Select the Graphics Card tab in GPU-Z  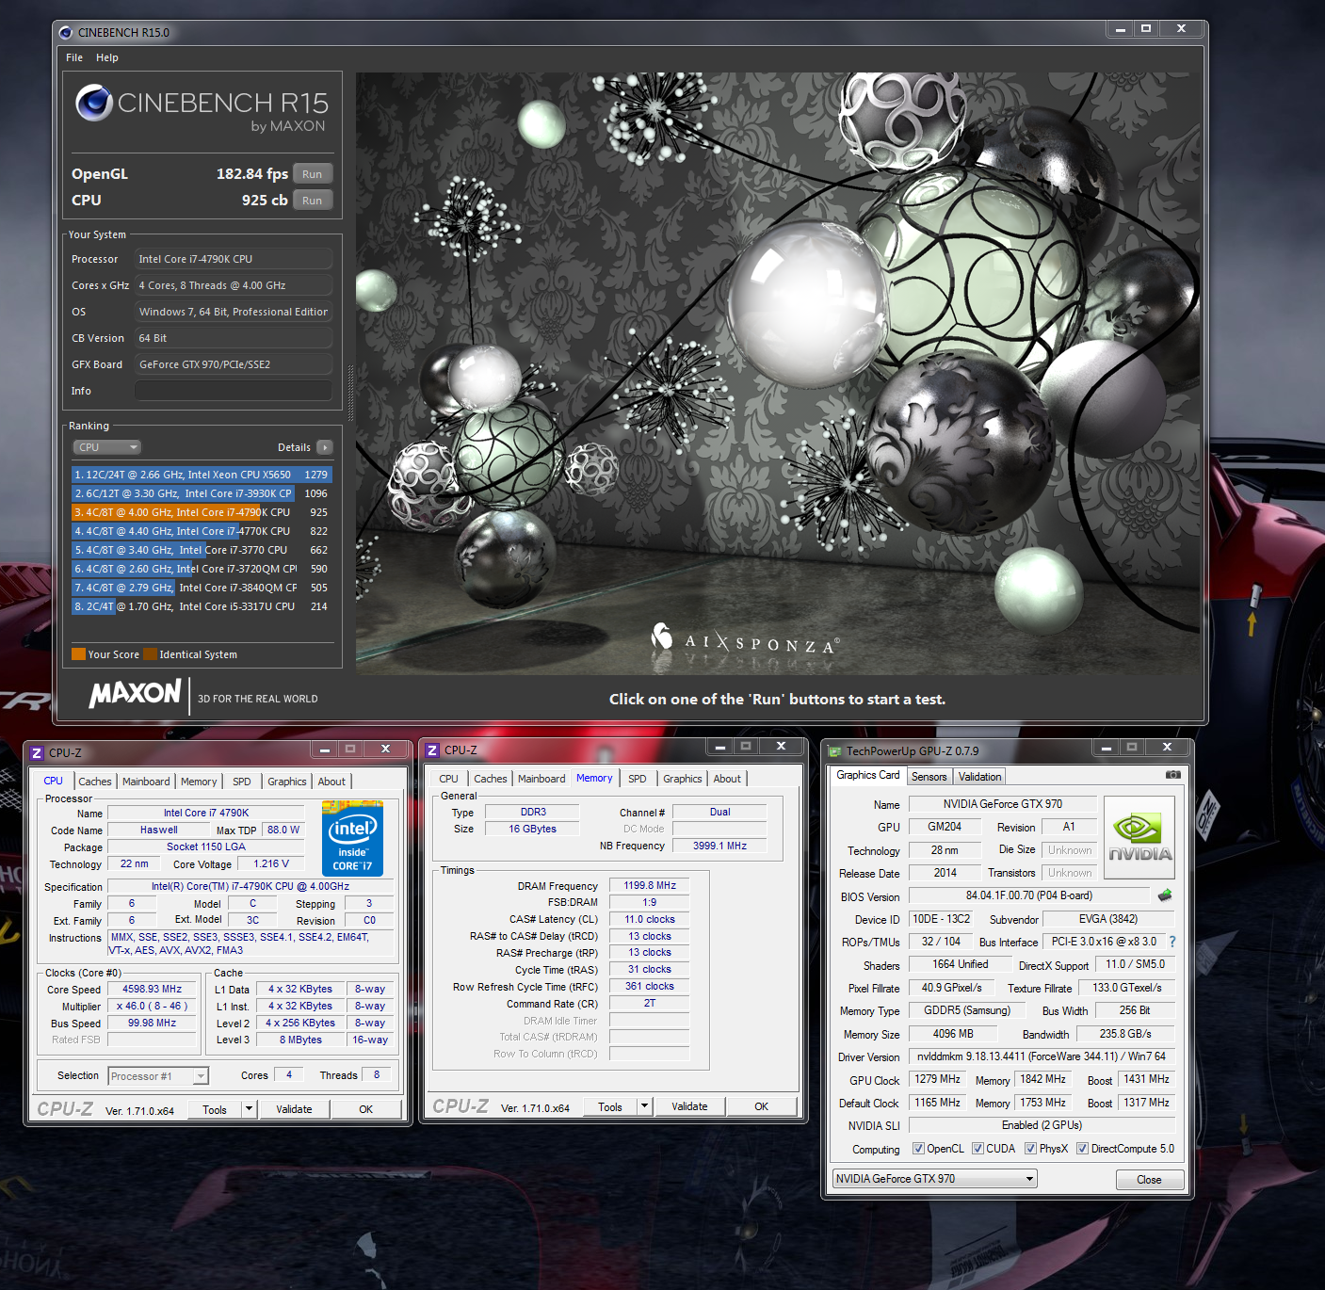point(868,775)
